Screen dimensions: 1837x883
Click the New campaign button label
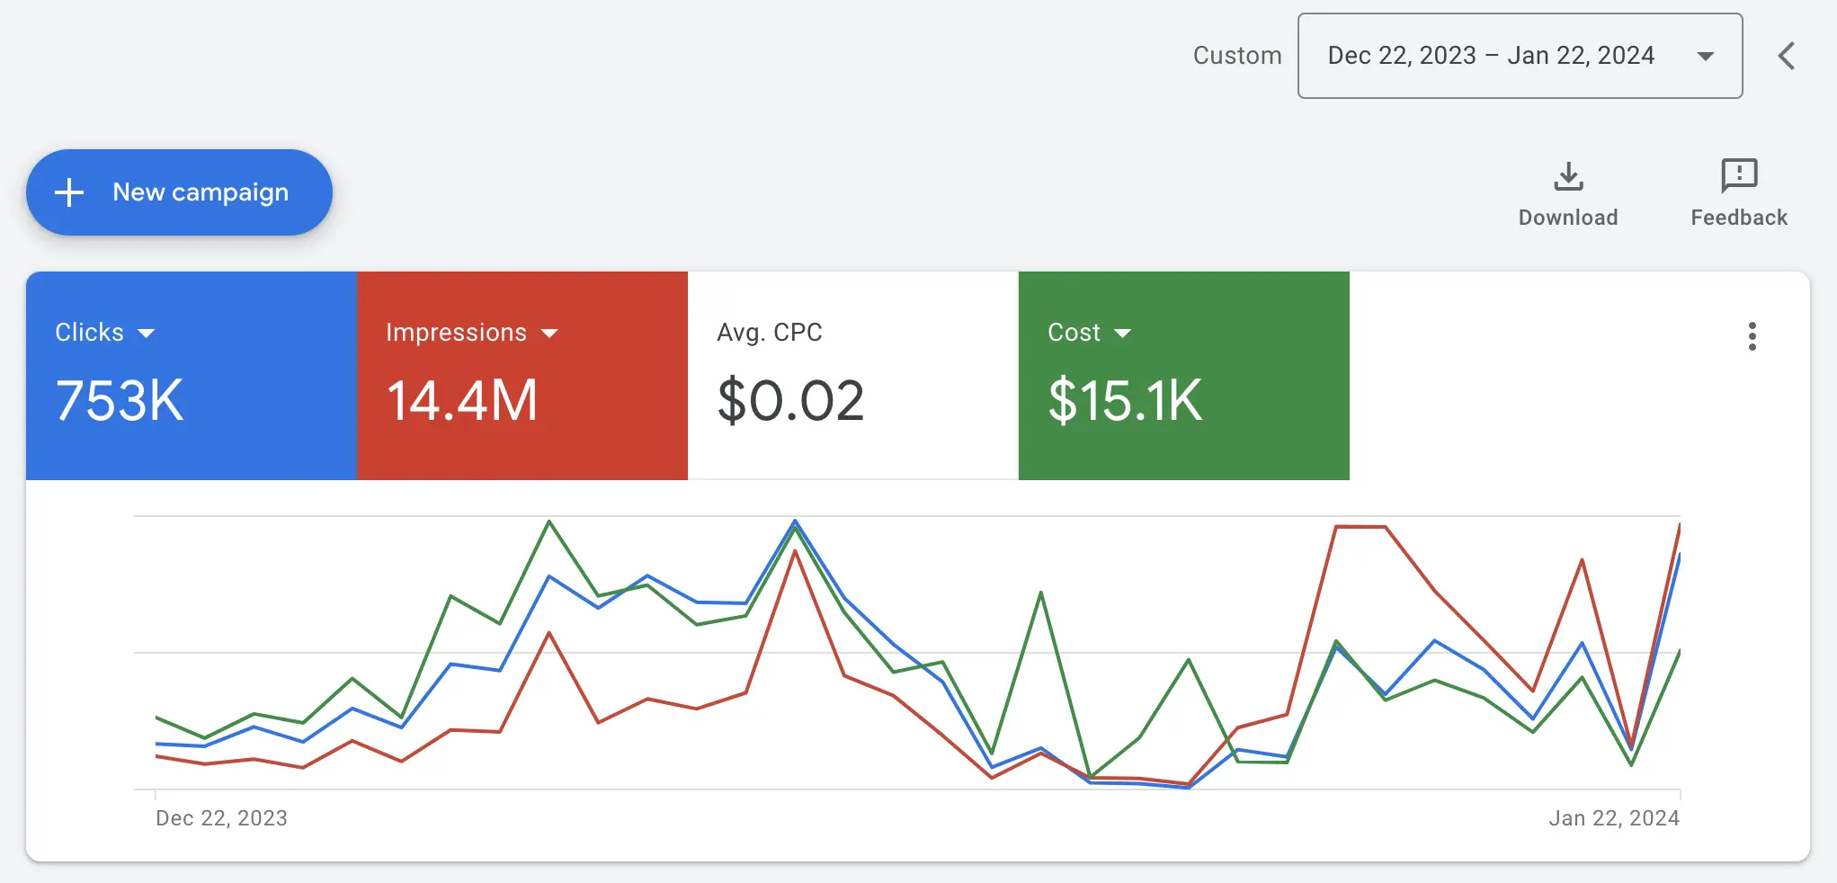pyautogui.click(x=201, y=192)
